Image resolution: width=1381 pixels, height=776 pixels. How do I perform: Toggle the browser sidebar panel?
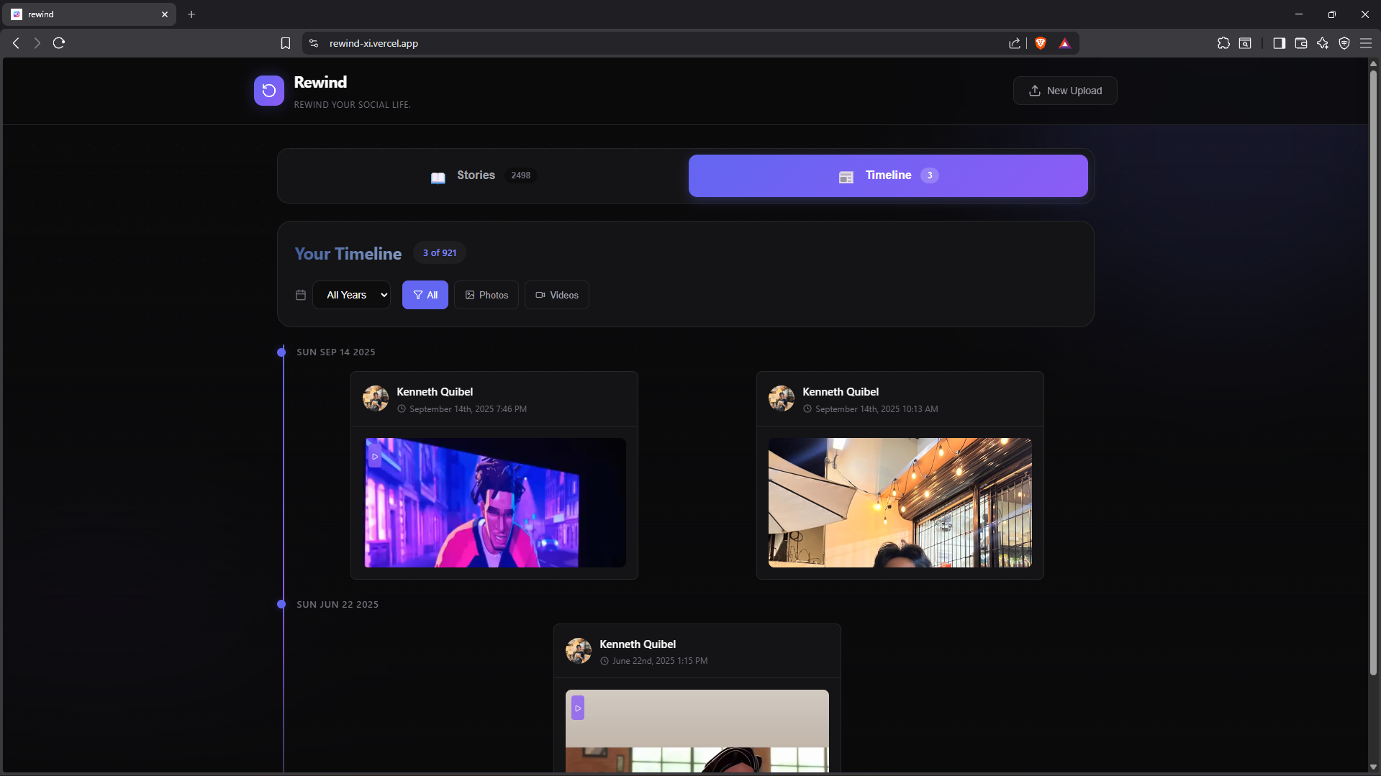(x=1279, y=43)
